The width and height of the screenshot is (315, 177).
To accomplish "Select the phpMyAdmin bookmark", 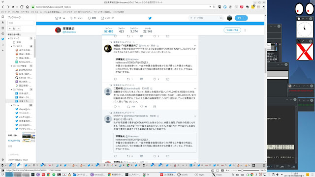I will (24, 70).
